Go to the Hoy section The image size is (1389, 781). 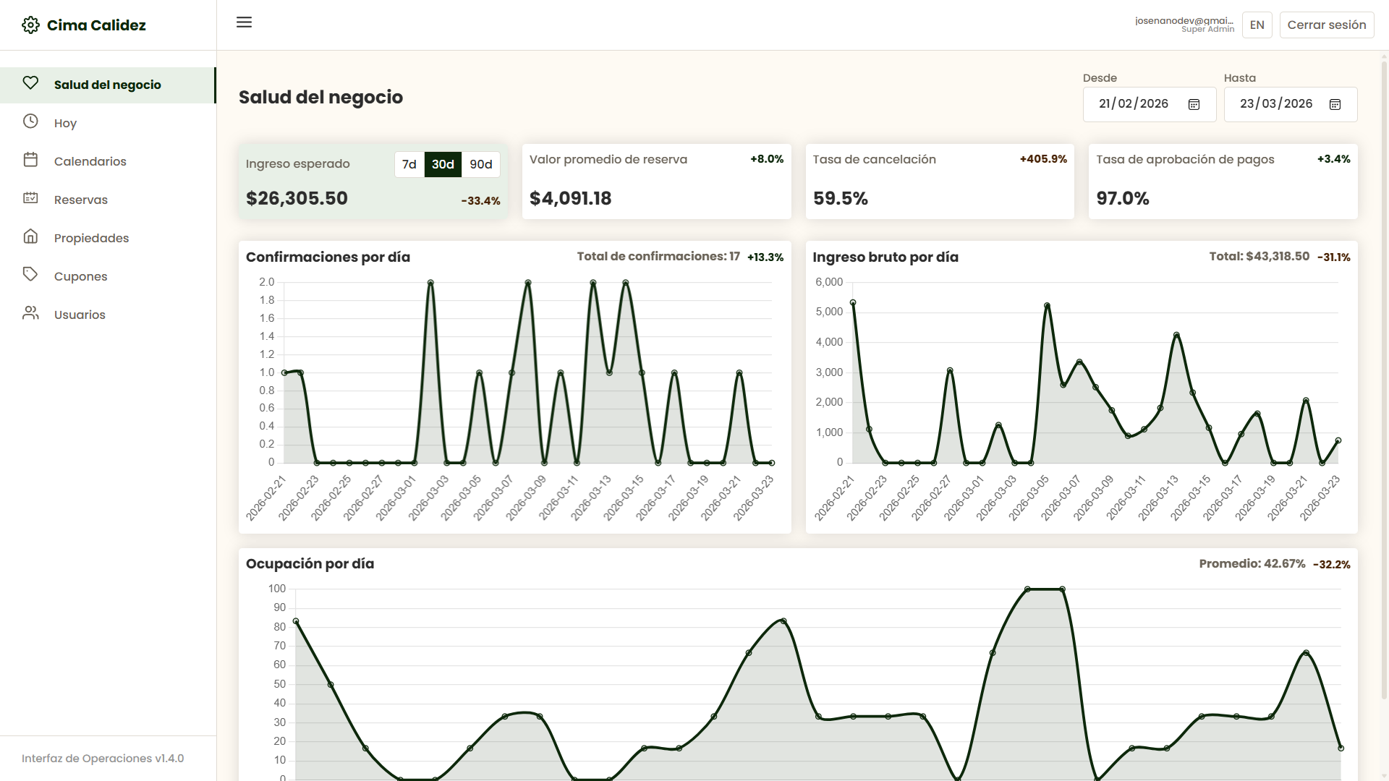click(x=107, y=124)
